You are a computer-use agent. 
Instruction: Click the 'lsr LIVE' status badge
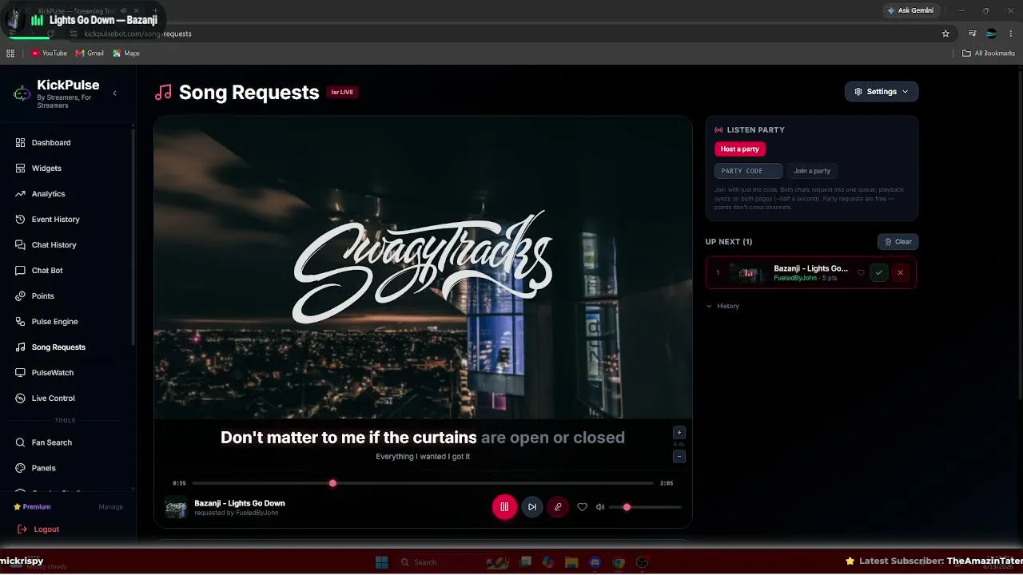342,93
